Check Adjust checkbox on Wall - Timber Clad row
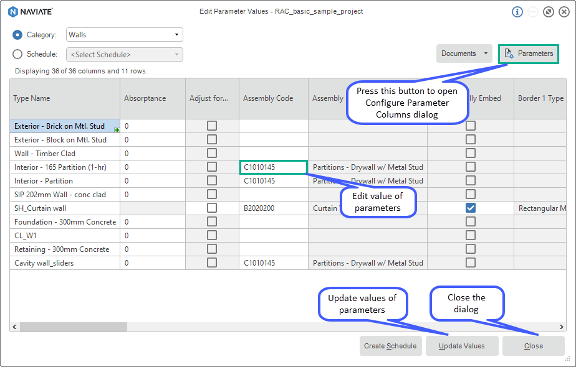 click(211, 153)
